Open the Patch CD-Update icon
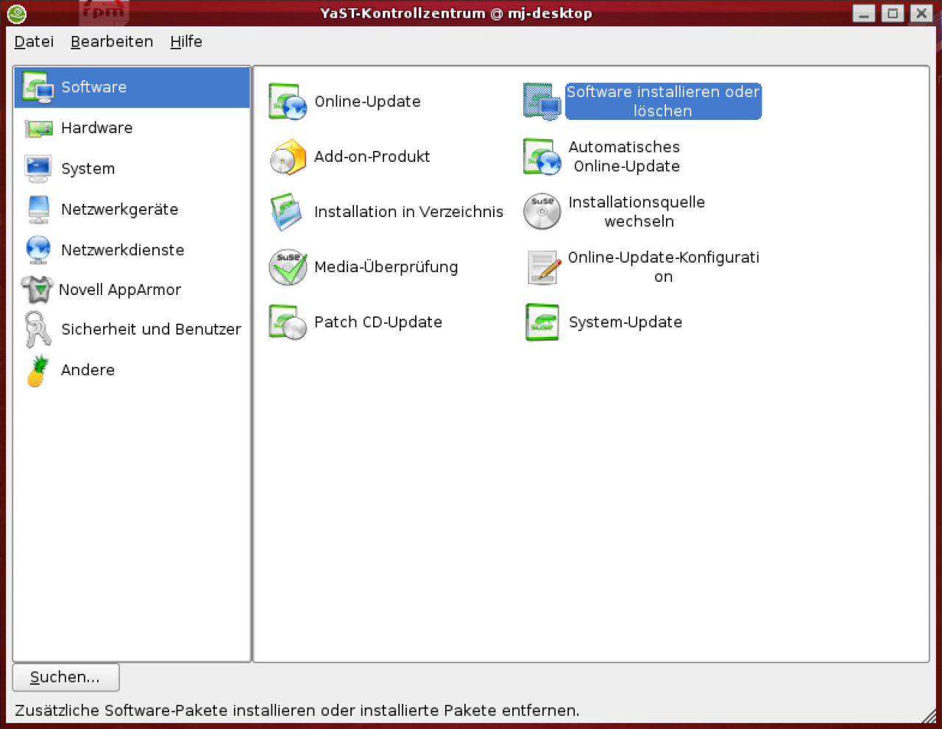This screenshot has width=942, height=729. [x=288, y=322]
